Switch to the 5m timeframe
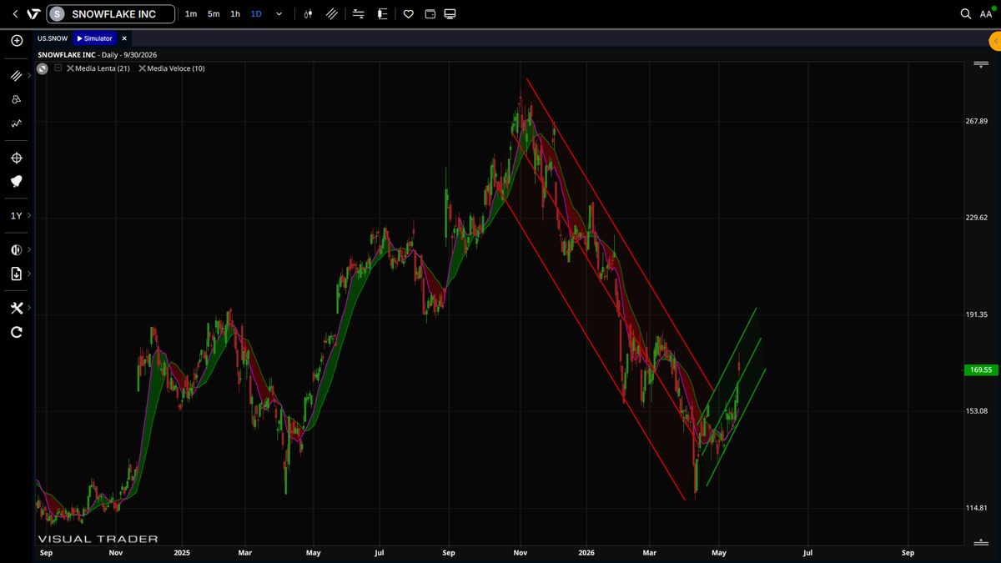1001x563 pixels. click(214, 14)
